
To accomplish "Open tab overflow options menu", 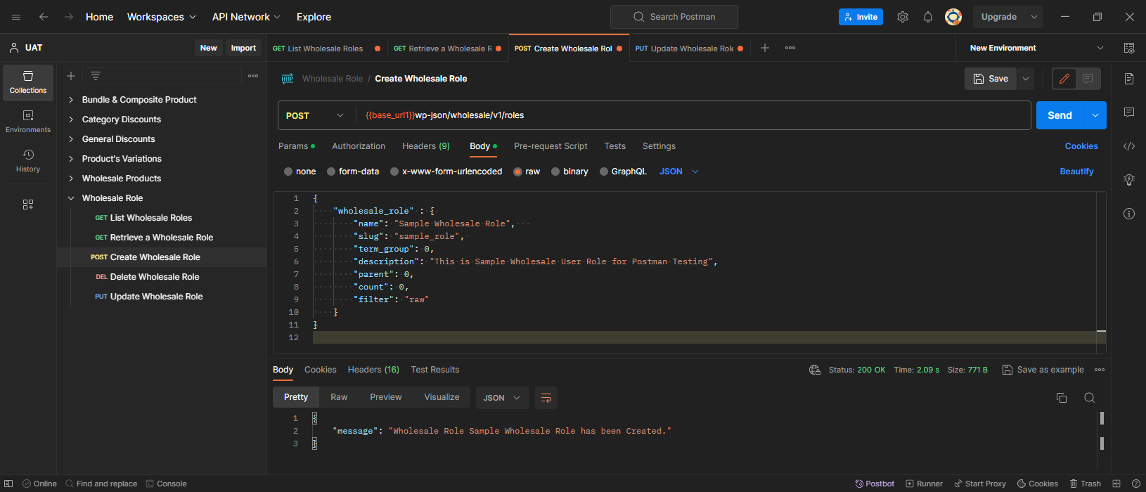I will [790, 48].
